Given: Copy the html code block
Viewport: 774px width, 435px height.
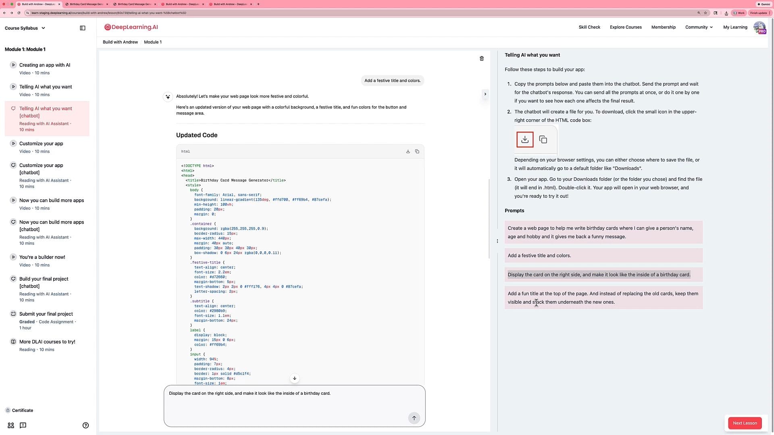Looking at the screenshot, I should click(417, 151).
